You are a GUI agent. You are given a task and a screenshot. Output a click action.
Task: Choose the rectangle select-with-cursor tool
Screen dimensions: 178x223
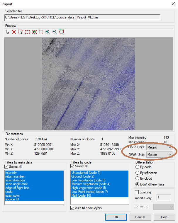point(21,32)
